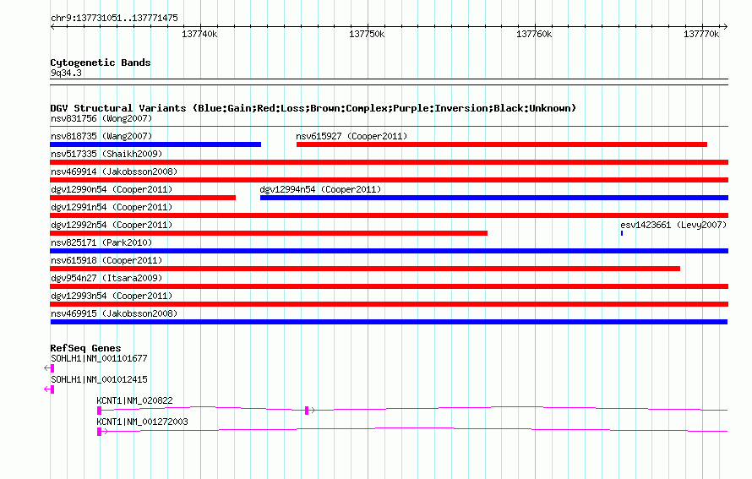Select the dgv12991n54 (Cooper2011) label
Image resolution: width=752 pixels, height=479 pixels.
coord(112,207)
